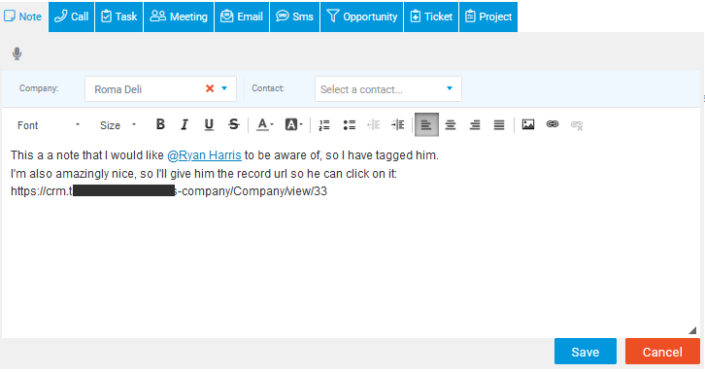
Task: Toggle center alignment
Action: click(451, 125)
